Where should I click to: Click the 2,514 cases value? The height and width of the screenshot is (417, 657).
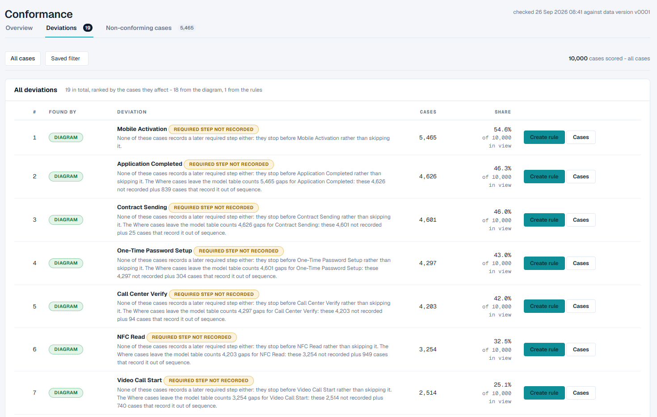coord(428,393)
